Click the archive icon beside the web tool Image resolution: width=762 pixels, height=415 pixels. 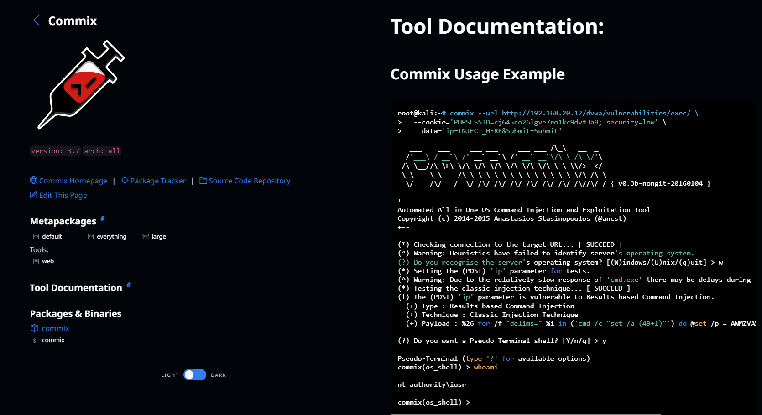click(x=36, y=261)
